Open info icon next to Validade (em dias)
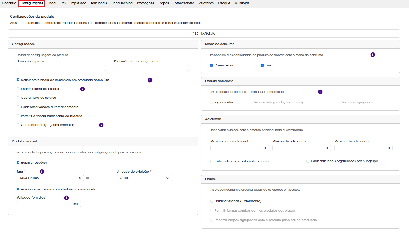 tap(67, 198)
